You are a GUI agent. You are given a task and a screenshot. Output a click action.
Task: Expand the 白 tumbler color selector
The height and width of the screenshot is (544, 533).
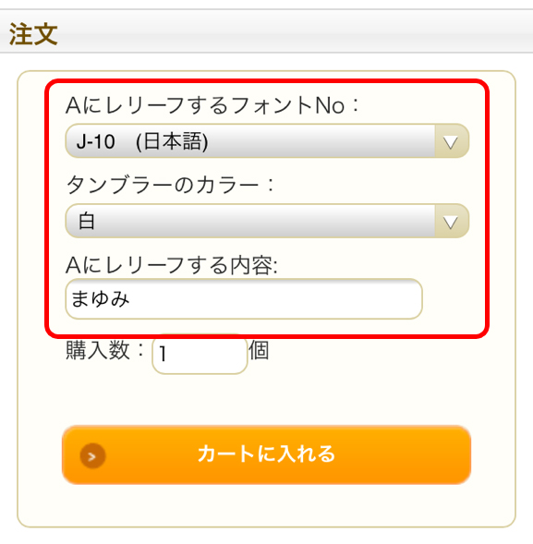pos(267,221)
